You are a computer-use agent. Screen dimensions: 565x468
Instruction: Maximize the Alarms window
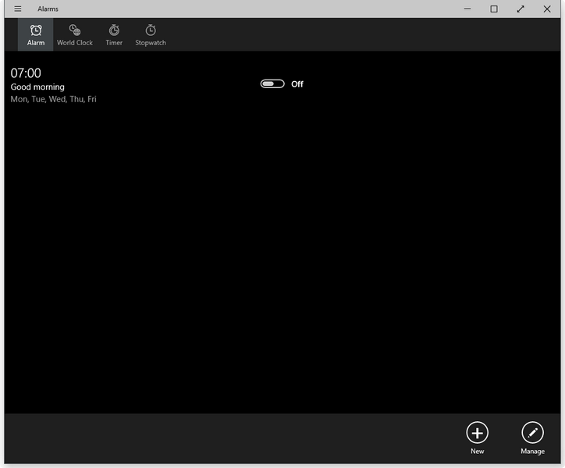(x=494, y=9)
